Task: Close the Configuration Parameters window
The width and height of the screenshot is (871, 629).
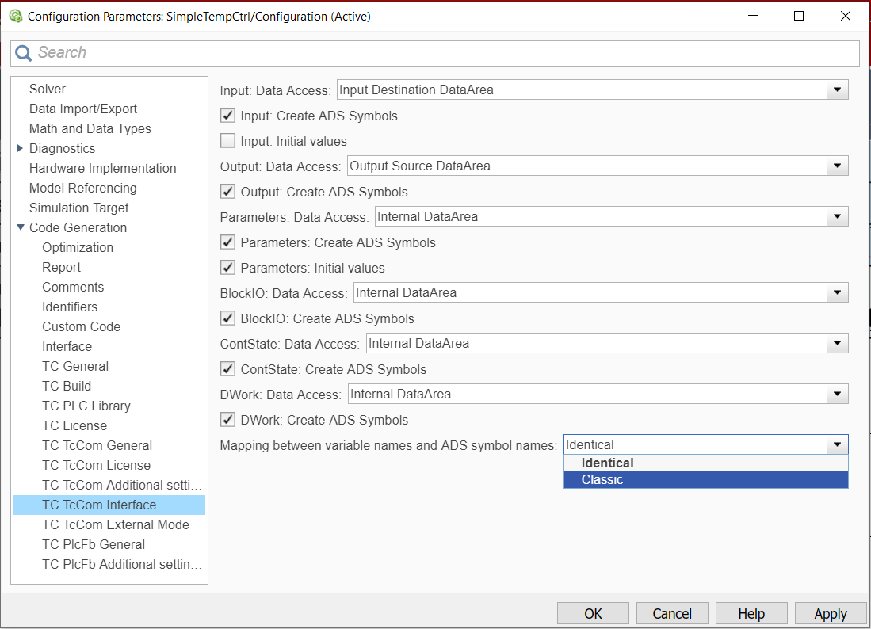Action: (x=846, y=16)
